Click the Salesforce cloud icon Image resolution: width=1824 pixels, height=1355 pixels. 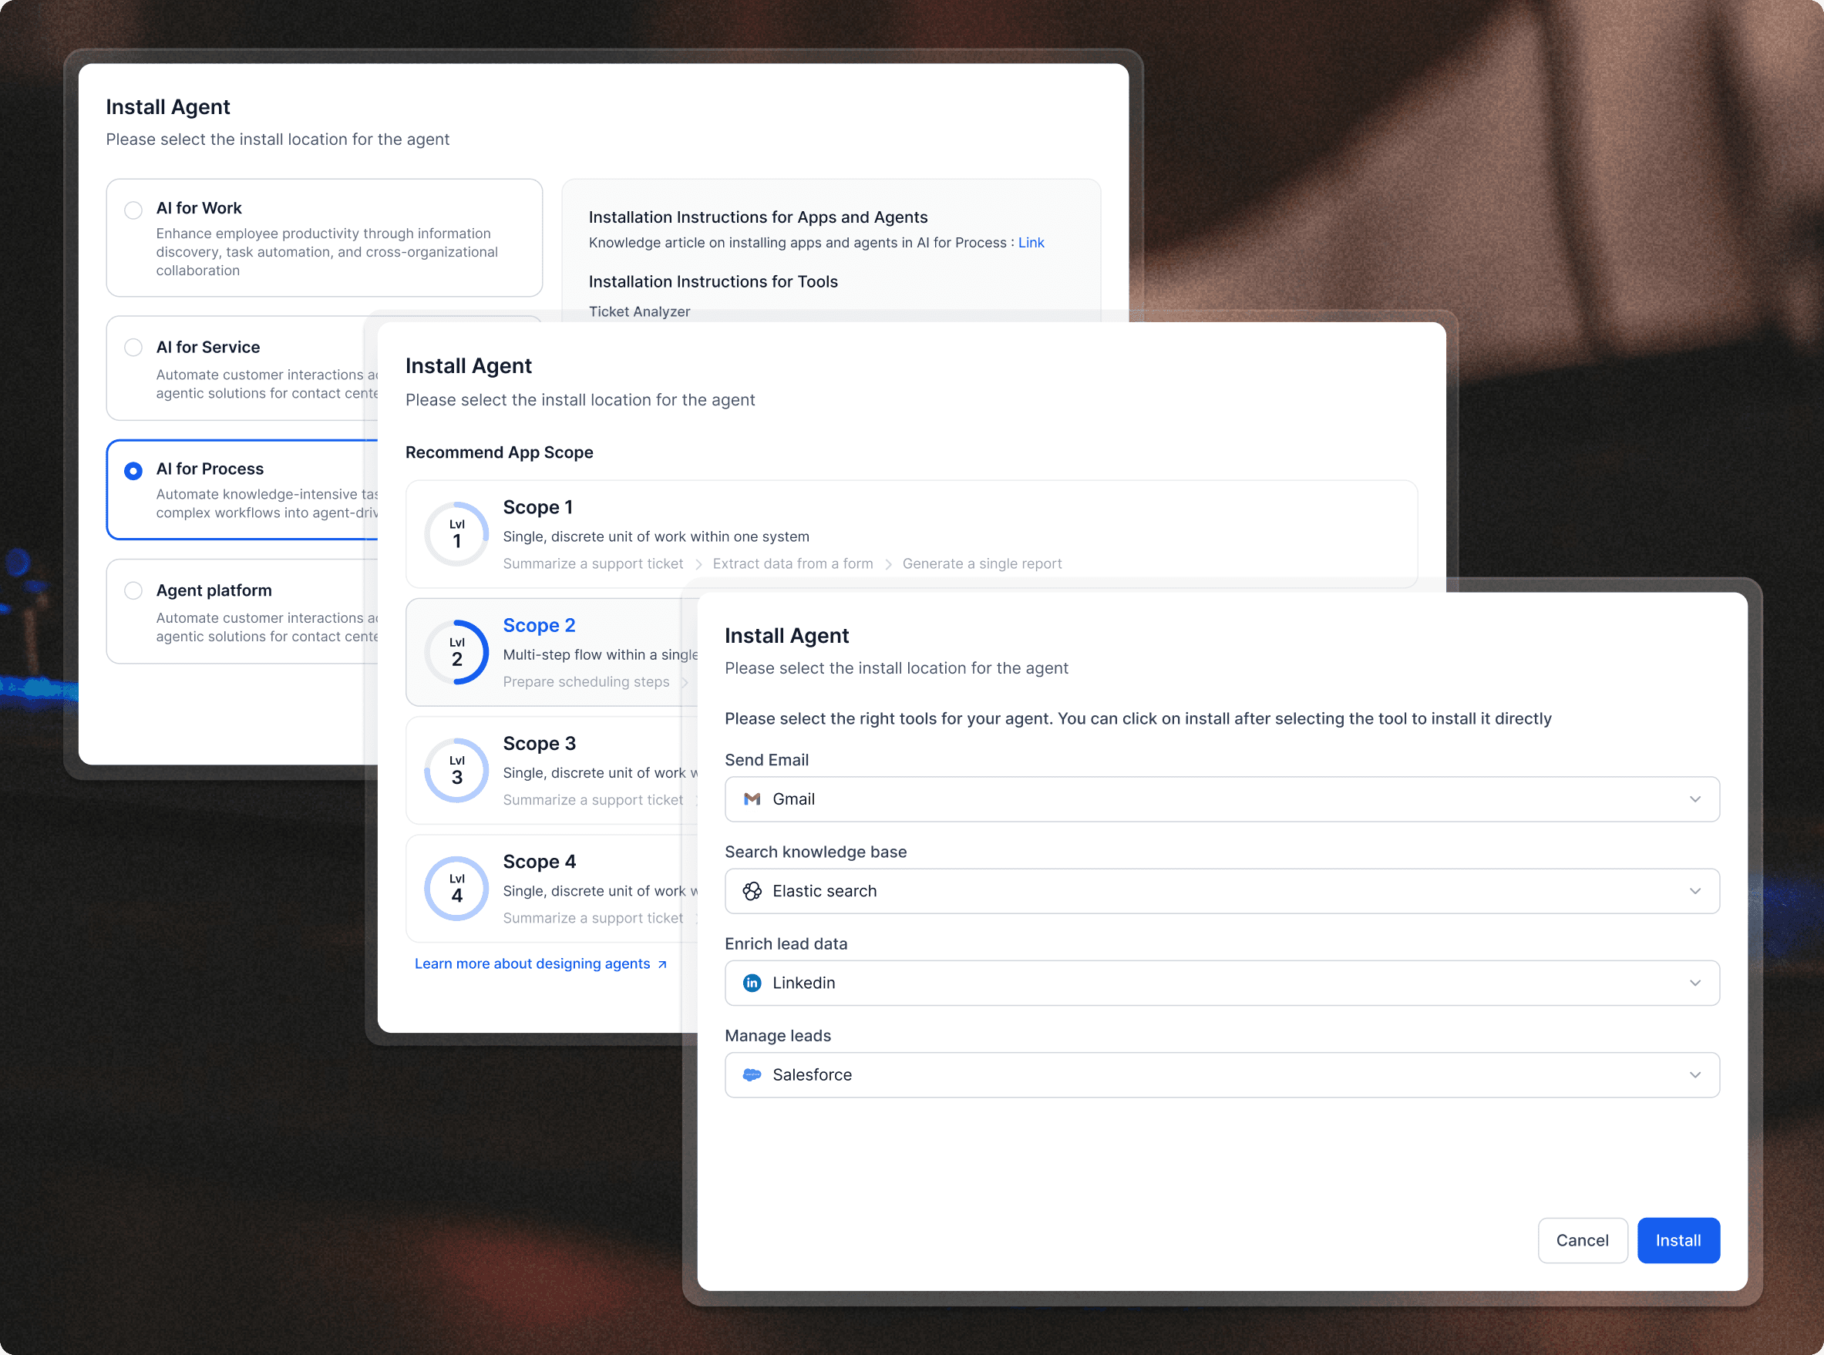point(751,1074)
